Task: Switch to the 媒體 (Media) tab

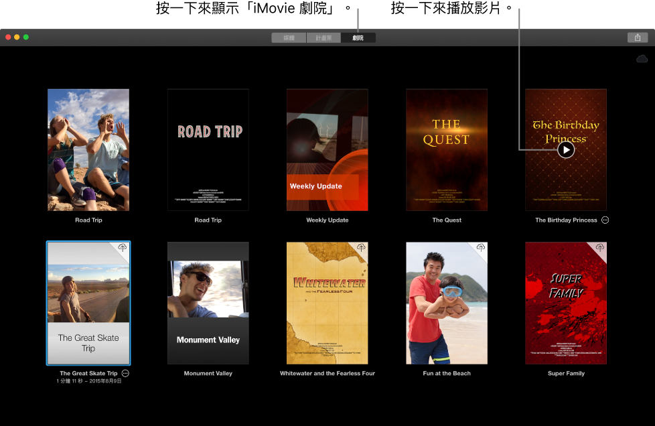Action: coord(288,38)
